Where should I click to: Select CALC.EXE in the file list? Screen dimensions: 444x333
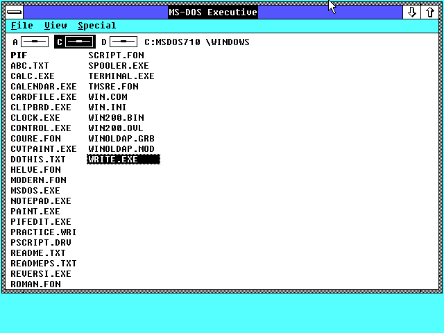coord(33,76)
